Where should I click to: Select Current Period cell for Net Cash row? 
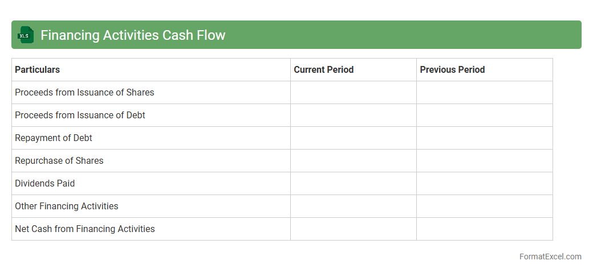tap(353, 229)
